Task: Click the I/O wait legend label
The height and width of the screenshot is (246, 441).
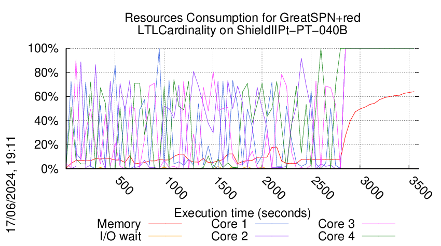Action: 120,237
